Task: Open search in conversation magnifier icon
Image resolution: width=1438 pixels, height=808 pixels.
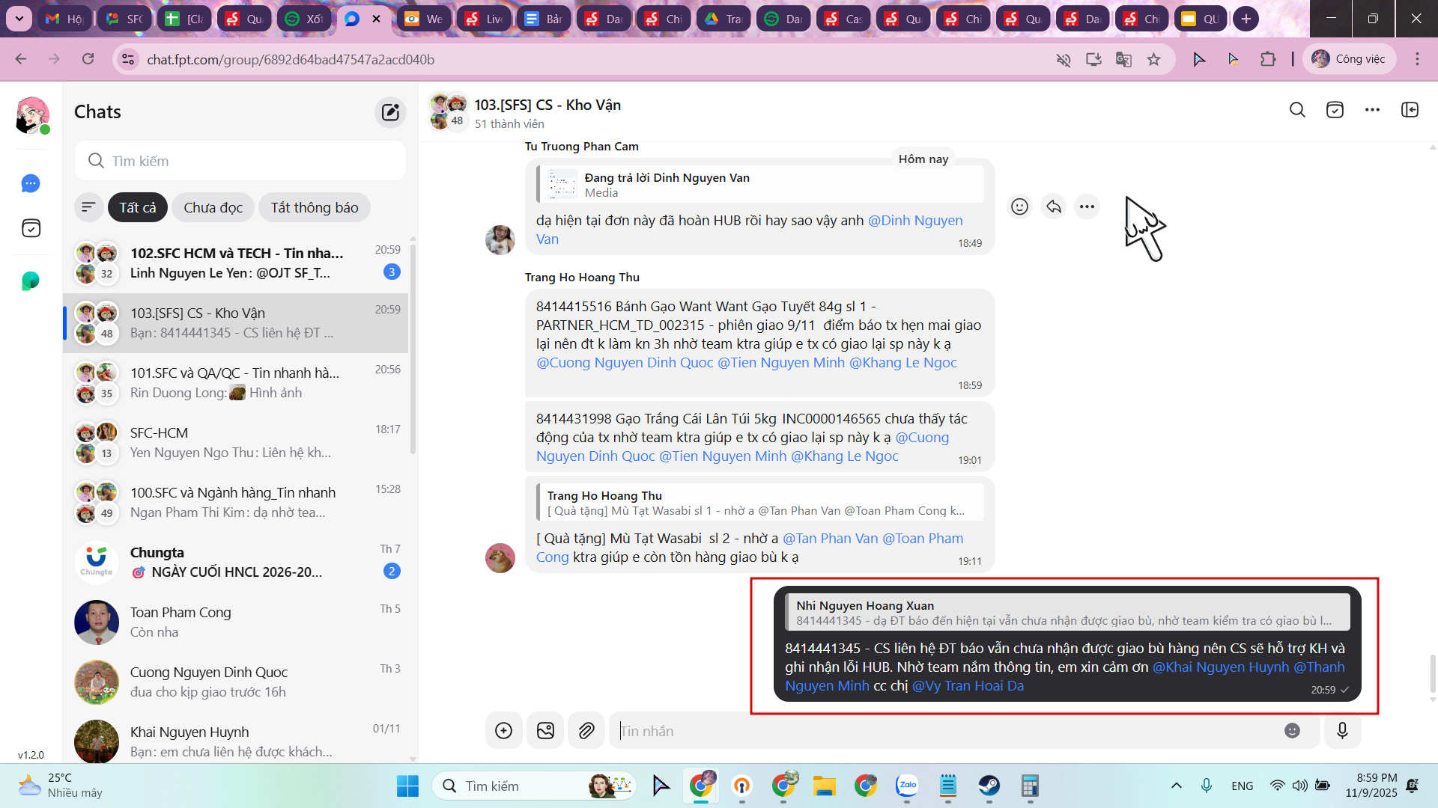Action: 1297,110
